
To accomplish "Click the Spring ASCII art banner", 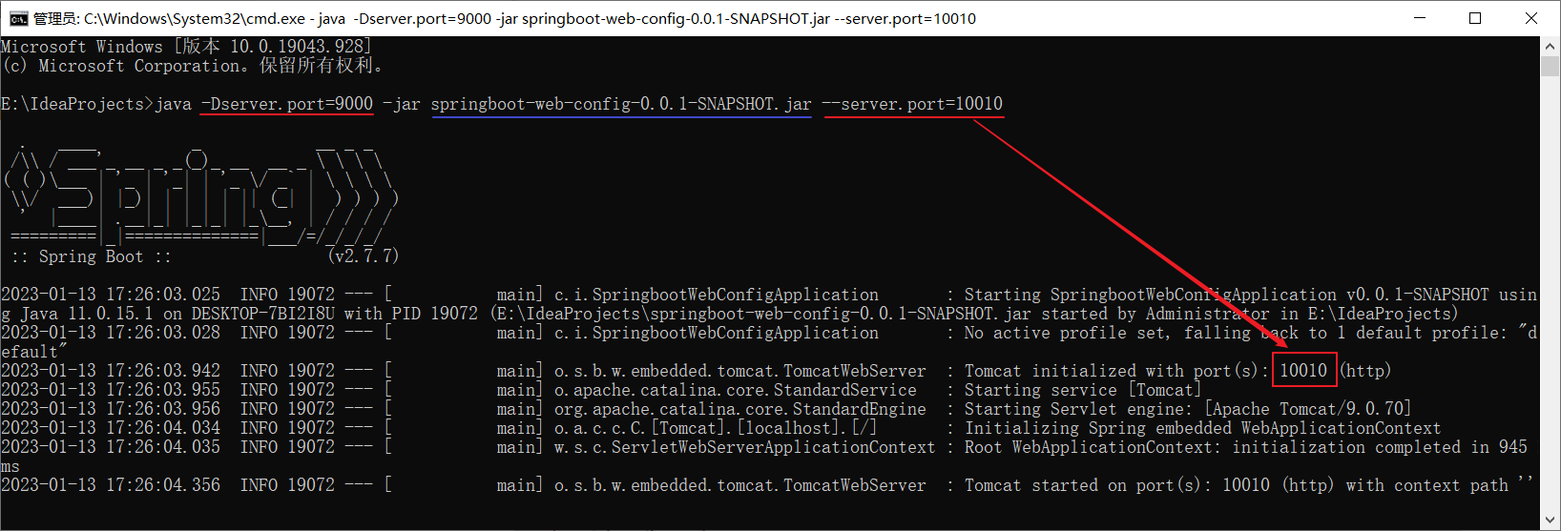I will (x=200, y=195).
